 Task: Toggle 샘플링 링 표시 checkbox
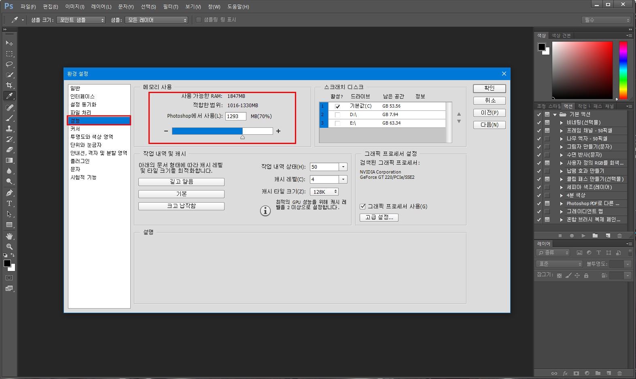click(199, 19)
